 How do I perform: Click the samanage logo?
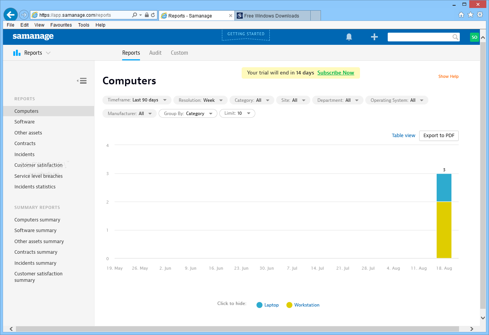(33, 36)
